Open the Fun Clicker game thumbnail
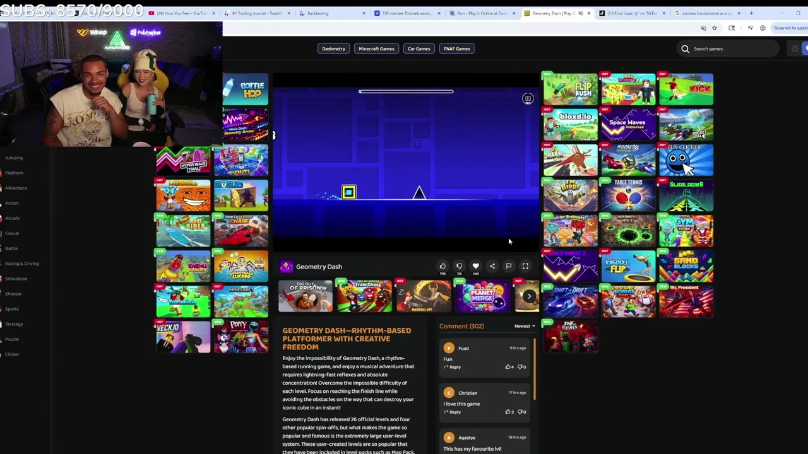This screenshot has height=454, width=808. 686,160
